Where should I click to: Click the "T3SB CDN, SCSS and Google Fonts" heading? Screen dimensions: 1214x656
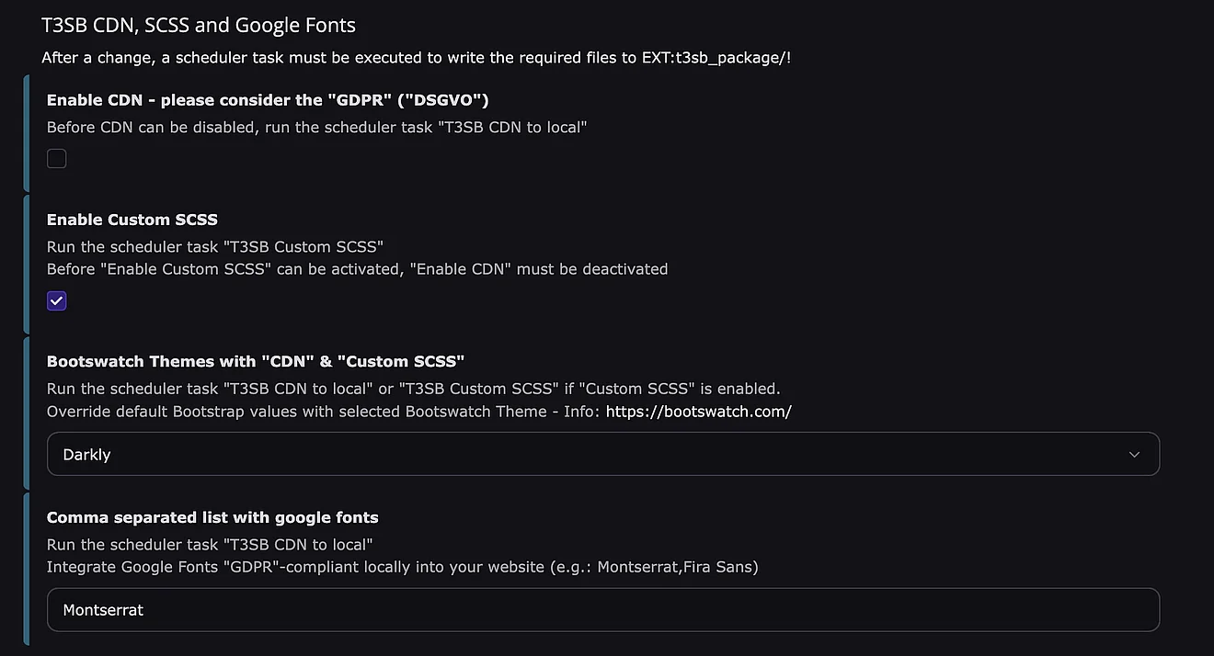pos(199,26)
